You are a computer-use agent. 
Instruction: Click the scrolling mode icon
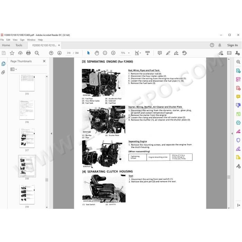point(148,53)
